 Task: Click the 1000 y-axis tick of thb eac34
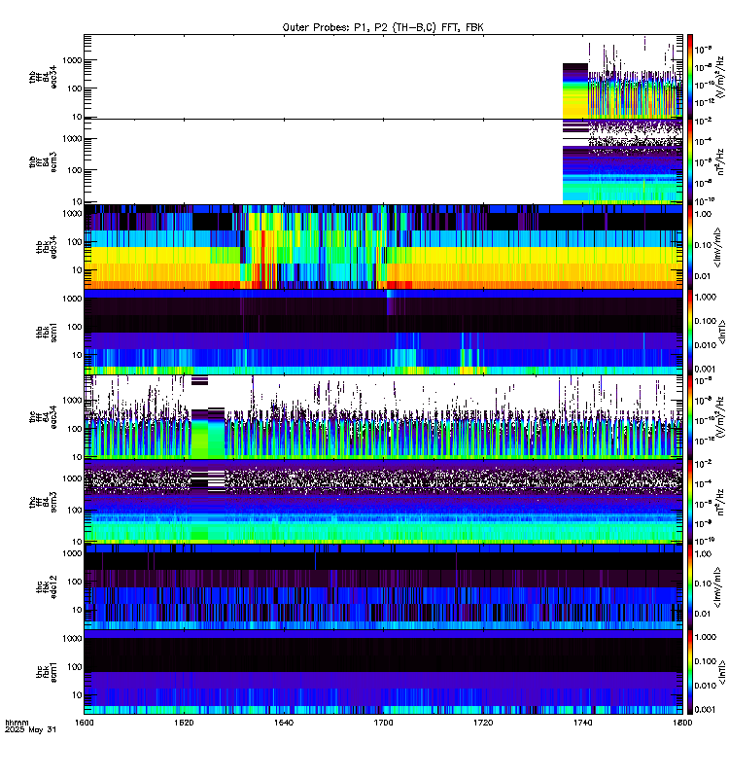72,60
